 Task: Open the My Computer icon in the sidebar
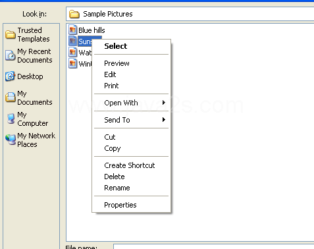pos(11,119)
